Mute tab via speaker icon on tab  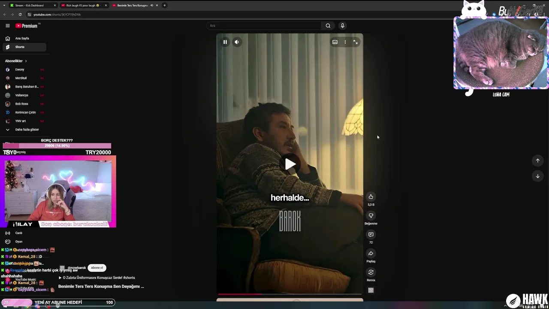(x=152, y=6)
